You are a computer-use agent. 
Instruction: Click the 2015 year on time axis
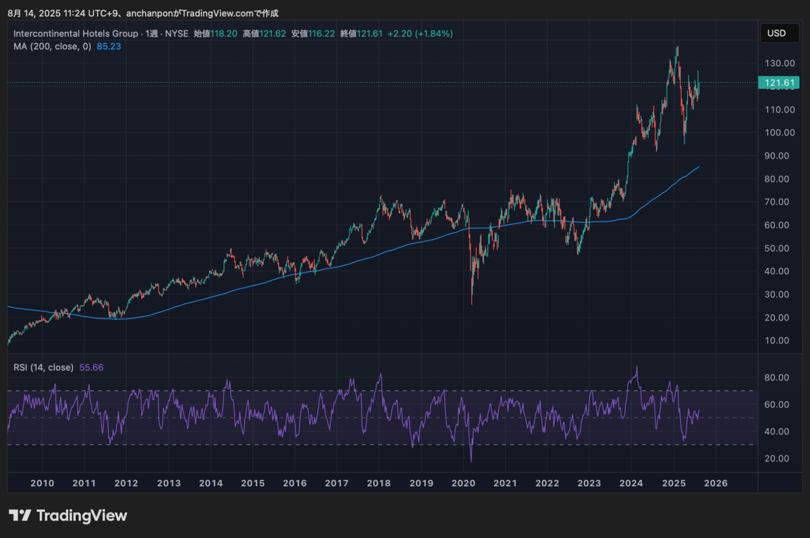point(252,483)
